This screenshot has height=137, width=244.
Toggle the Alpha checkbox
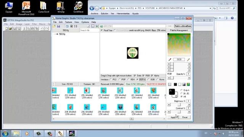[152, 76]
